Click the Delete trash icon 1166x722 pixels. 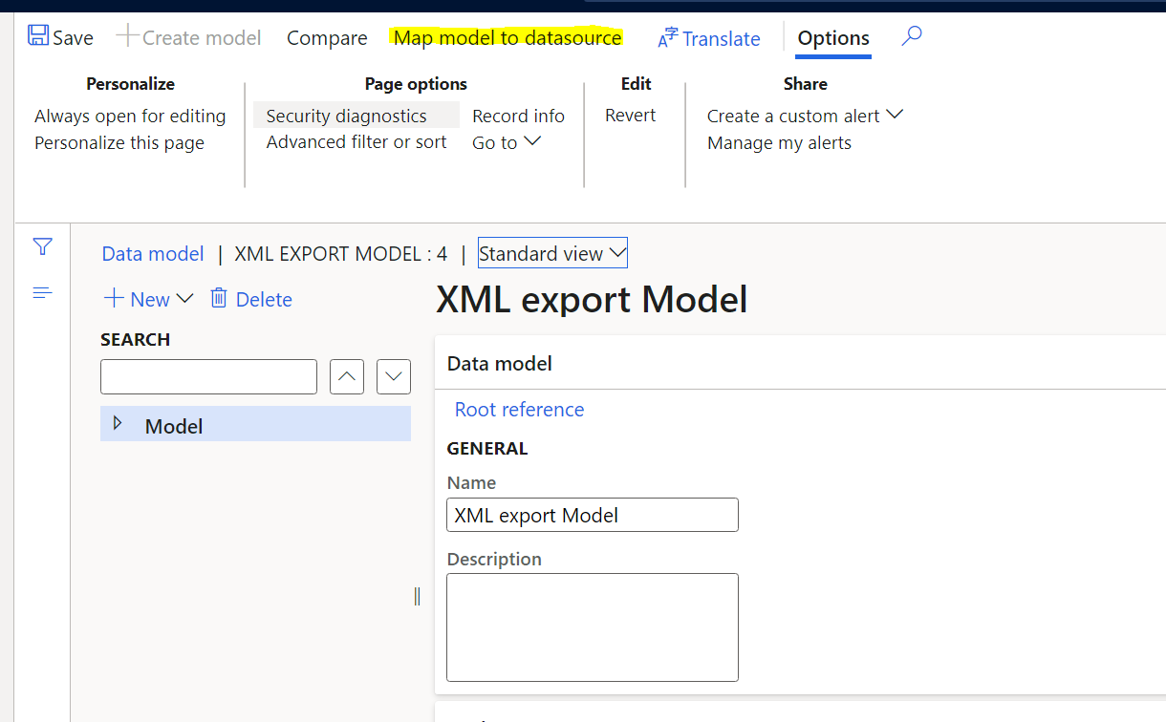(x=218, y=299)
